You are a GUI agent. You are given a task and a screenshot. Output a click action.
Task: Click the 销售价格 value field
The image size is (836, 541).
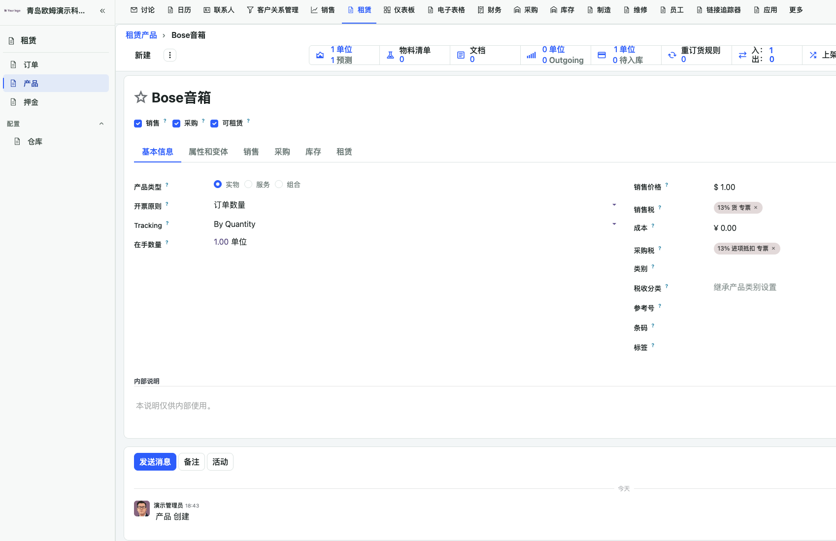(774, 187)
